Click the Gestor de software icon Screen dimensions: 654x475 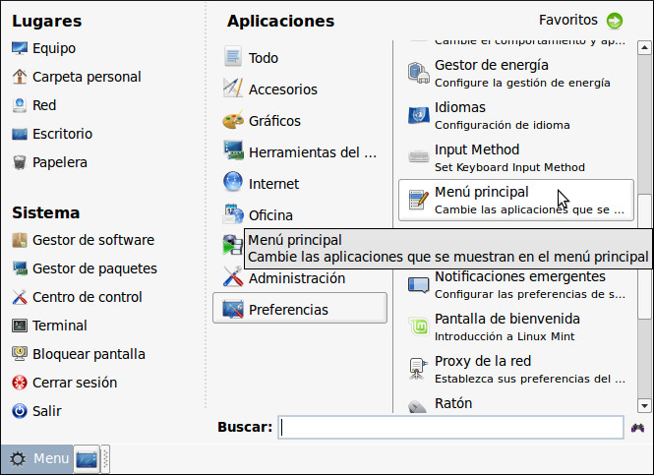[20, 240]
